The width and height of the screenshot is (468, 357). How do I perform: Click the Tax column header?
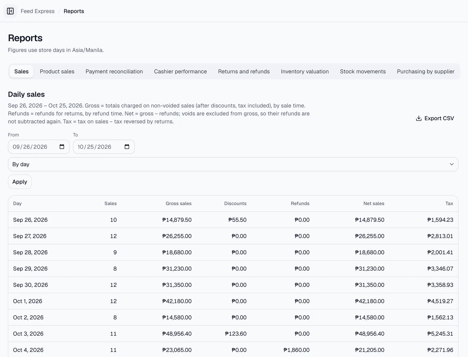point(449,203)
